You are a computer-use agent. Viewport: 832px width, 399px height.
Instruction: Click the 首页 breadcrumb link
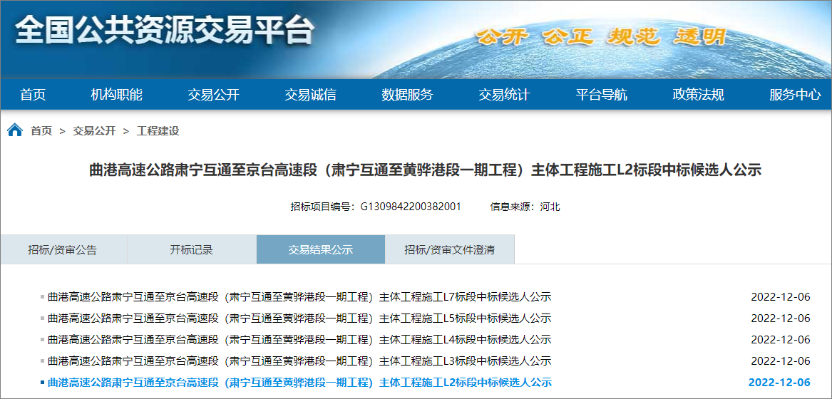click(41, 131)
